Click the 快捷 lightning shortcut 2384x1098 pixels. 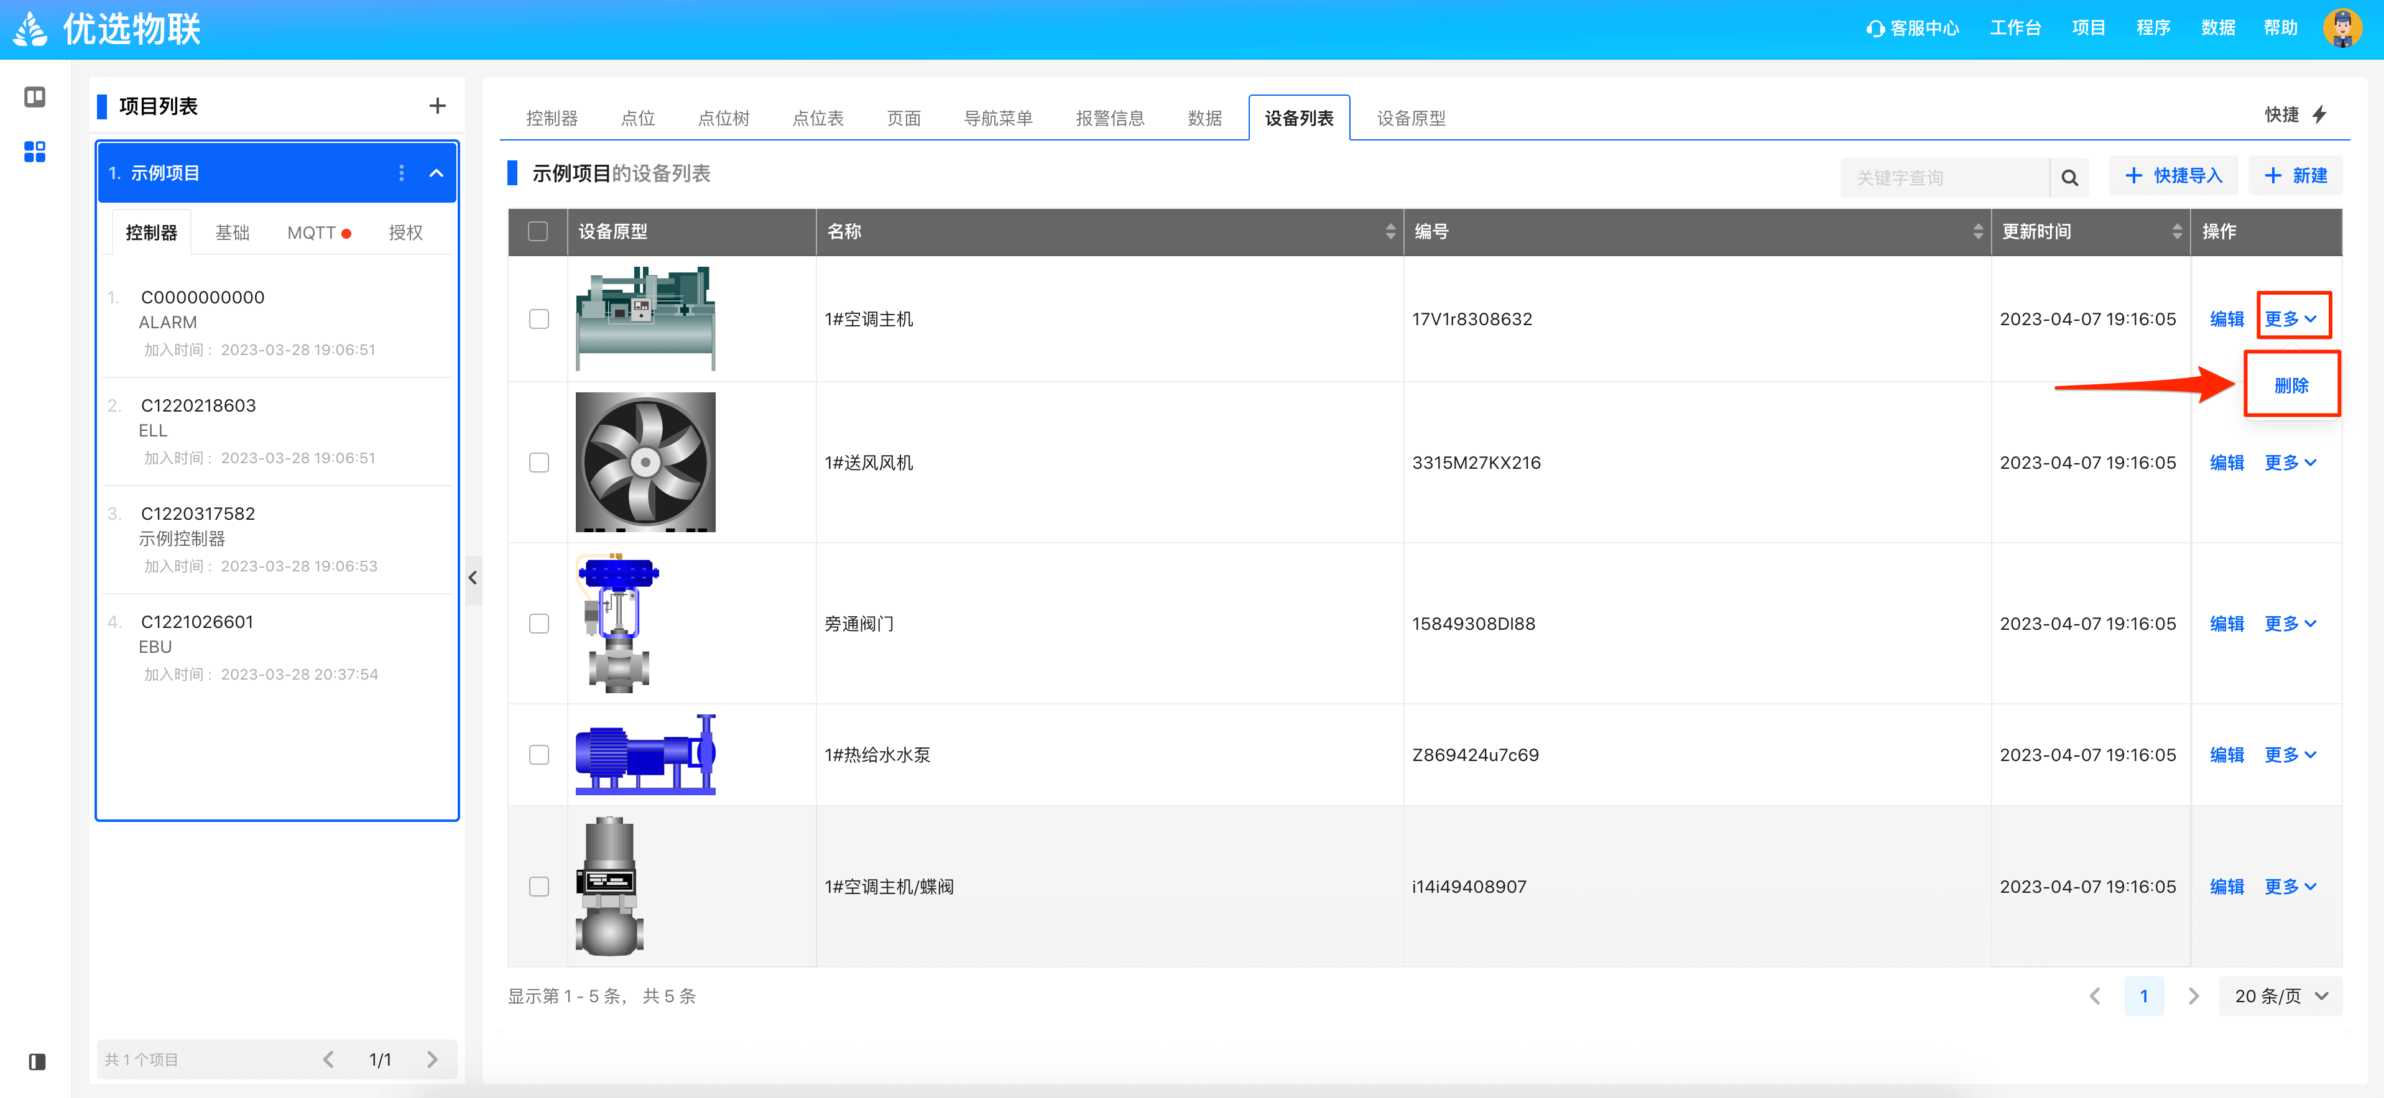pyautogui.click(x=2297, y=114)
